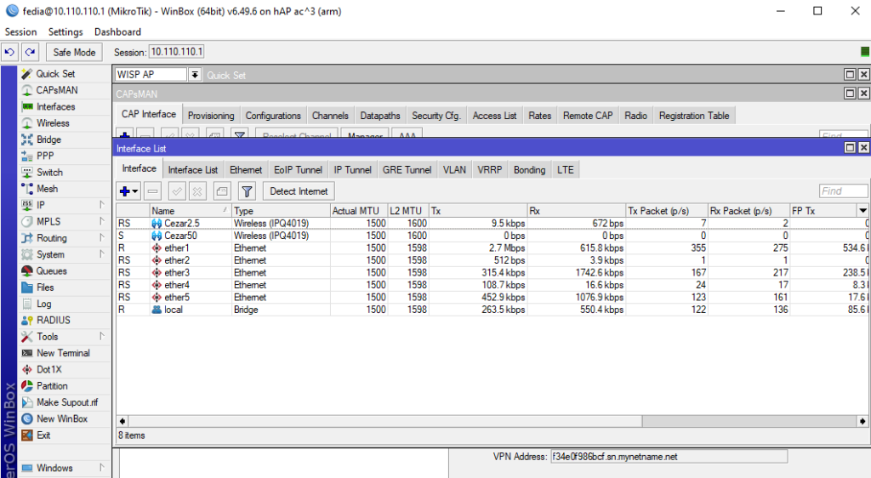Open the Settings menu
This screenshot has width=871, height=478.
coord(65,32)
